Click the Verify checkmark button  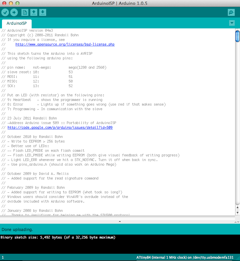click(5, 13)
